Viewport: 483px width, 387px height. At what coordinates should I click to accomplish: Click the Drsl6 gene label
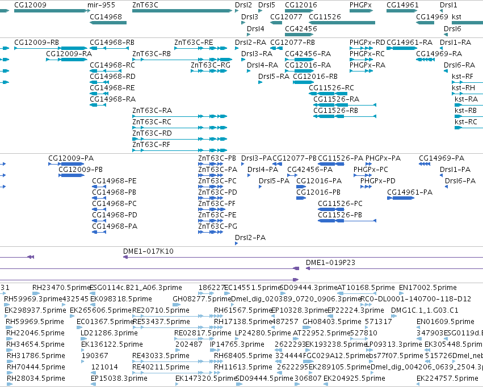click(452, 28)
